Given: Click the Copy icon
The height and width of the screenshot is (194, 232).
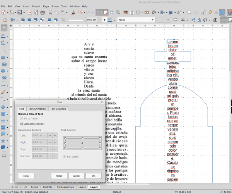Looking at the screenshot, I should [x=56, y=12].
